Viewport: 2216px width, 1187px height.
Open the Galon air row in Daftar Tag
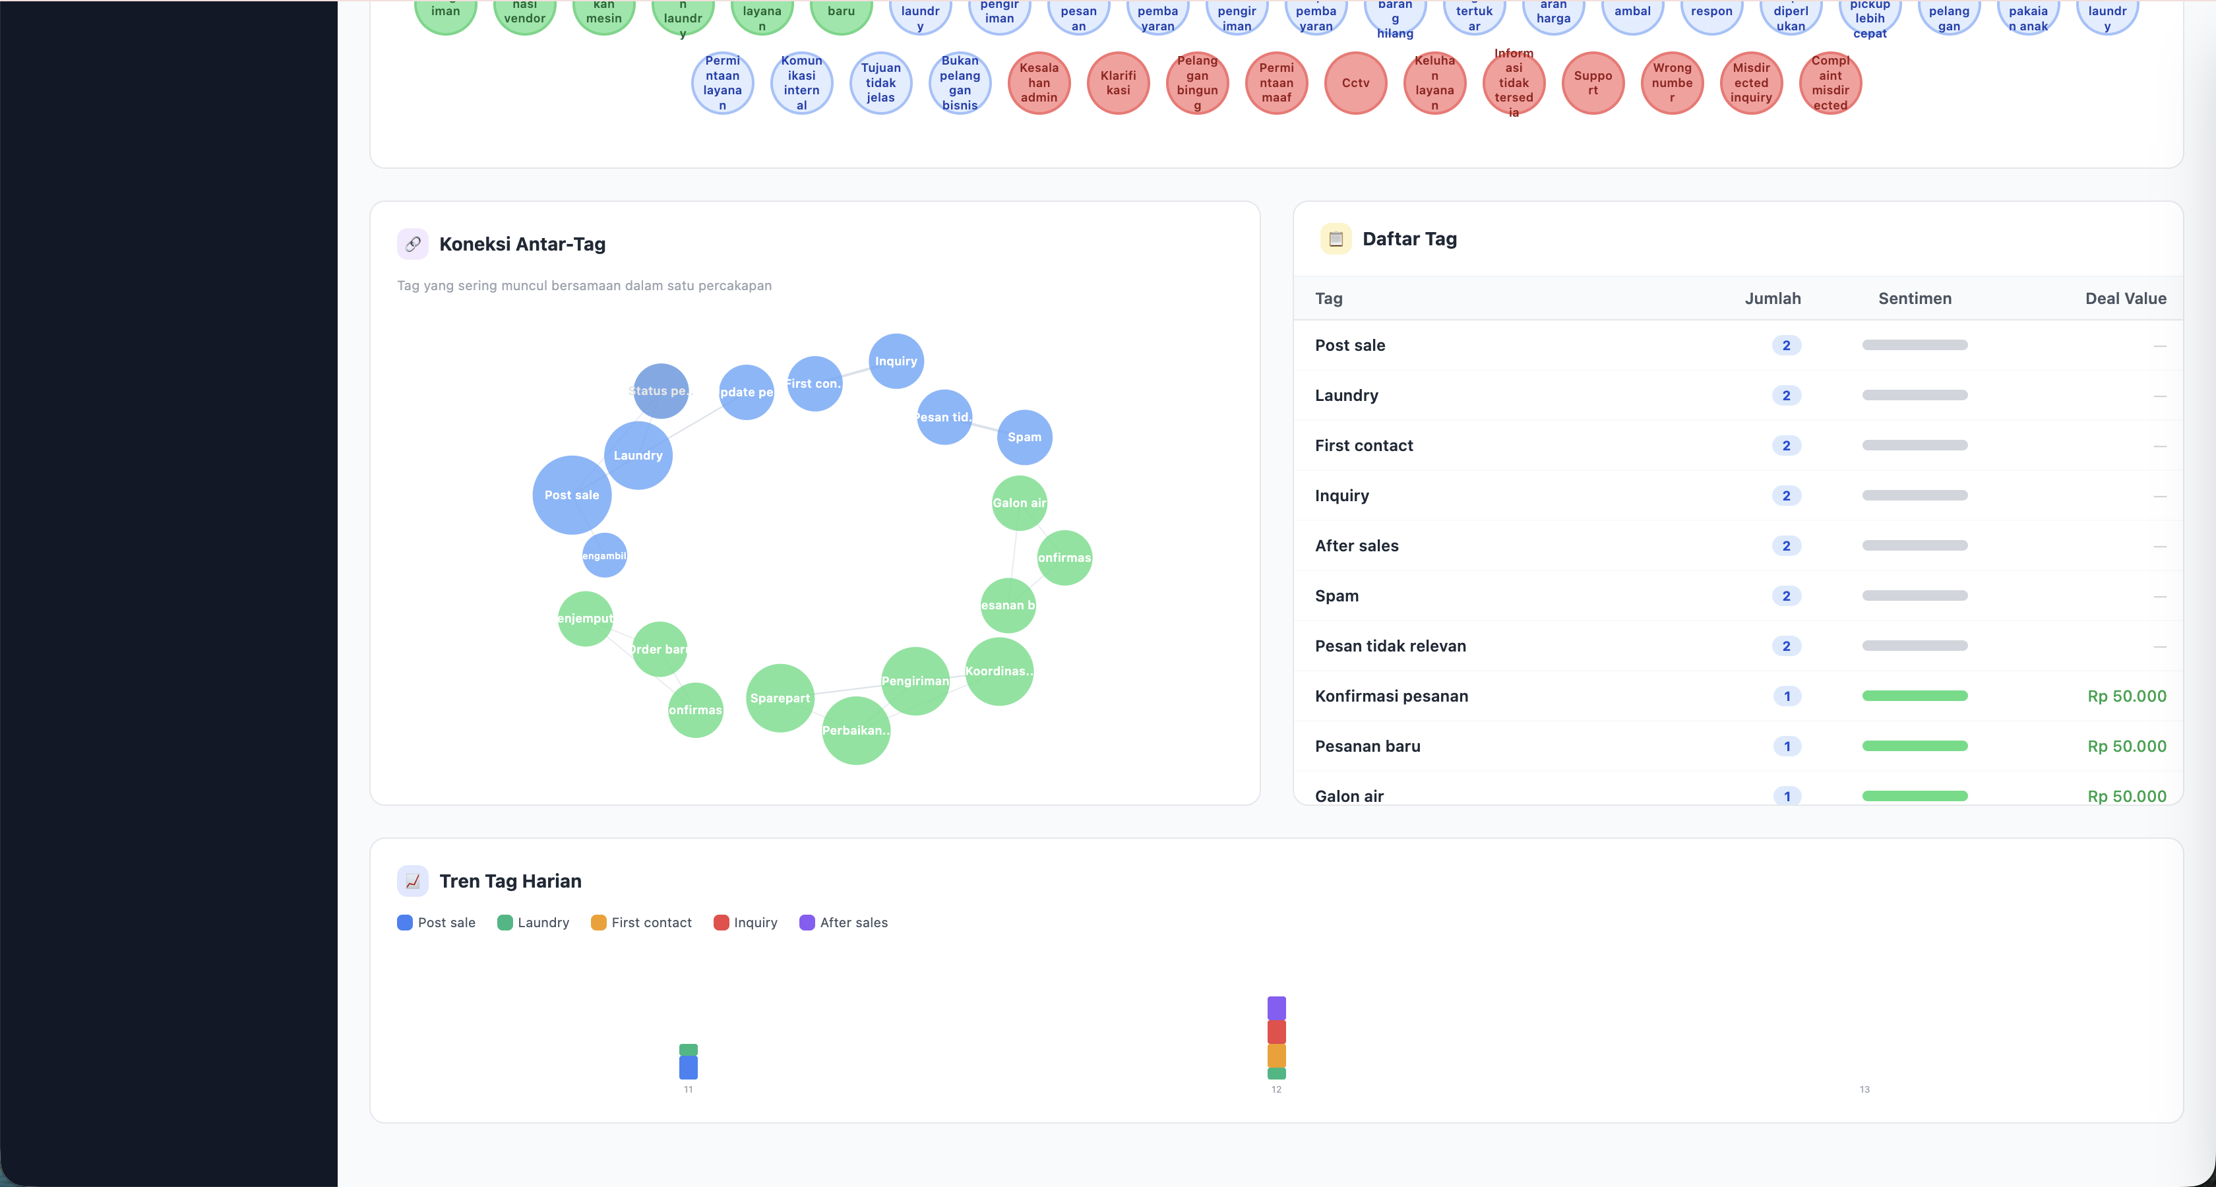point(1349,796)
